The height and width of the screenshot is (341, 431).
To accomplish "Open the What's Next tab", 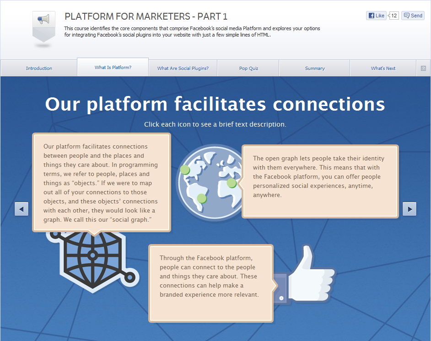I will (383, 68).
